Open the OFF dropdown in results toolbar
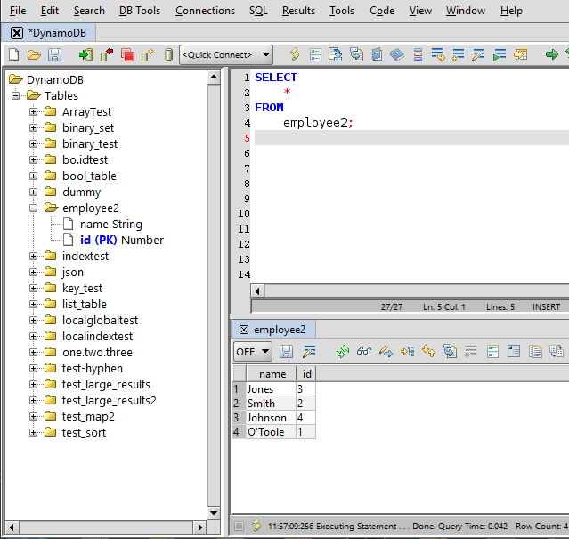Screen dimensions: 569x539 click(252, 351)
